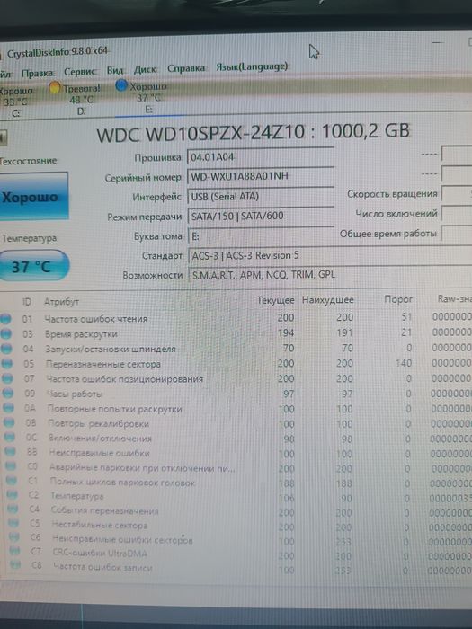The image size is (472, 629).
Task: Click status icon for attribute C8
Action: 15,565
